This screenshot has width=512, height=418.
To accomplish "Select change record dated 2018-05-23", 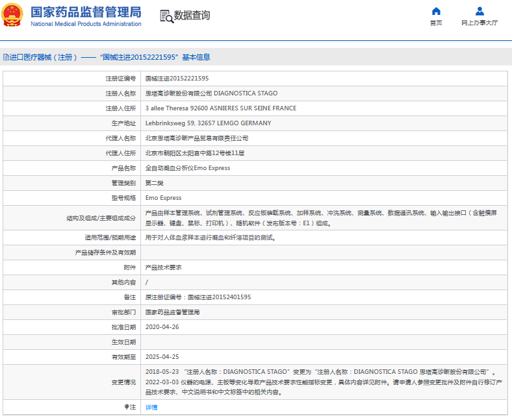I will [321, 372].
